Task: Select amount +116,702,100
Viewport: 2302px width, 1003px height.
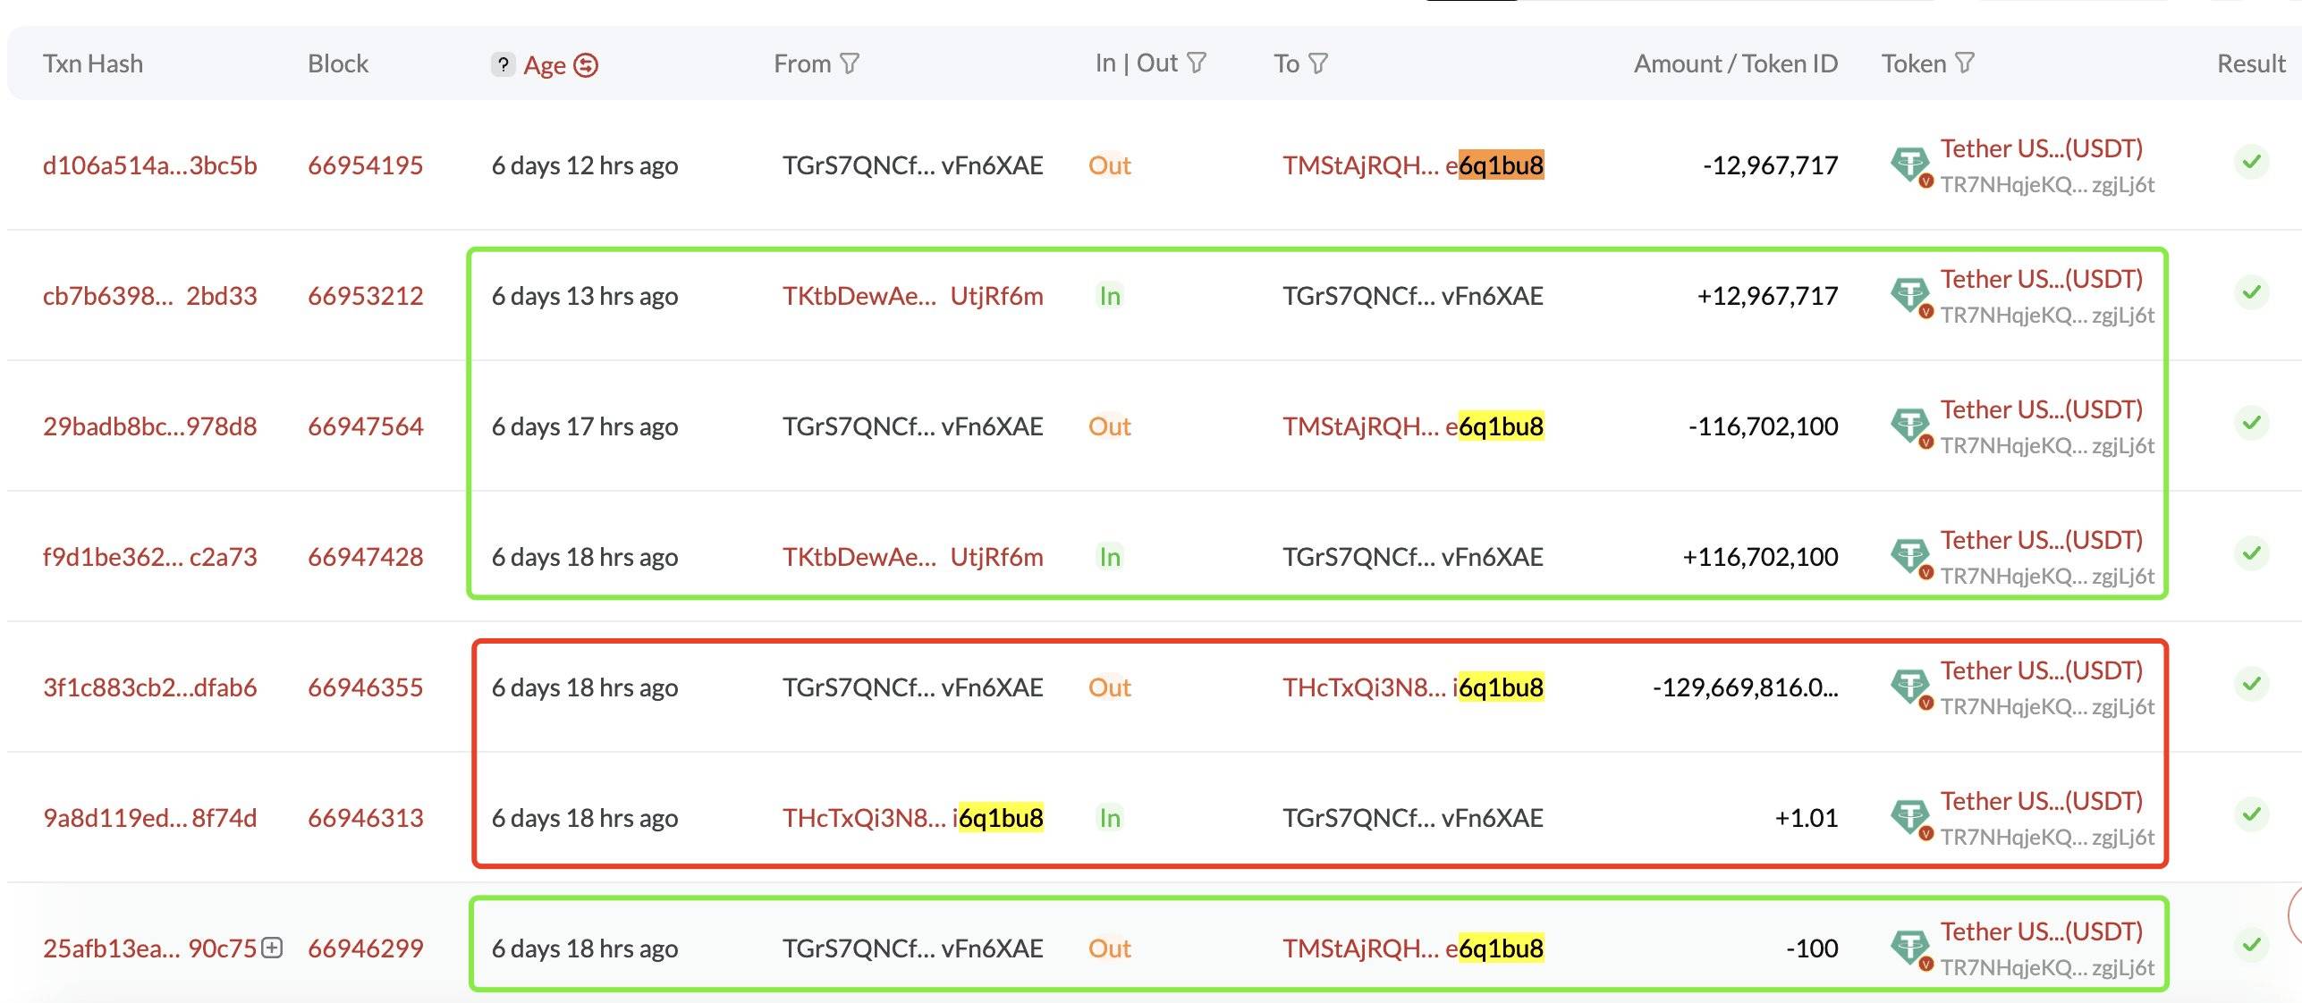Action: point(1760,557)
